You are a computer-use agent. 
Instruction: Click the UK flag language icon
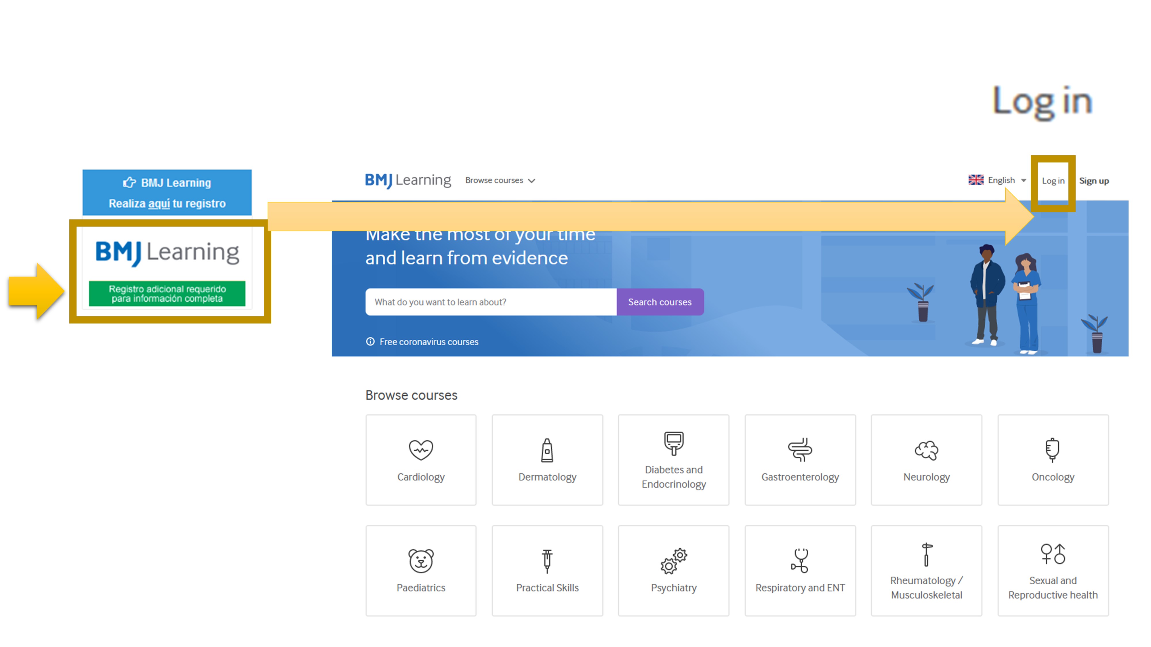pyautogui.click(x=975, y=180)
